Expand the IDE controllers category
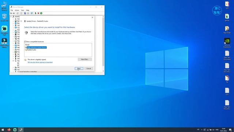 click(13, 39)
